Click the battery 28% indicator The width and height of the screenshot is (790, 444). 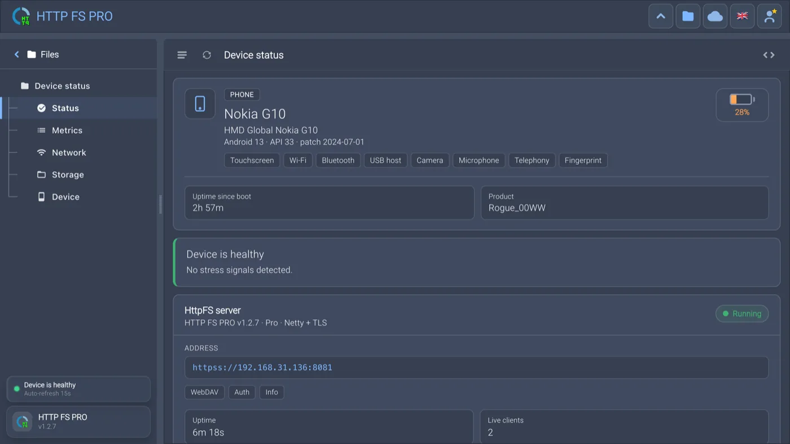742,105
